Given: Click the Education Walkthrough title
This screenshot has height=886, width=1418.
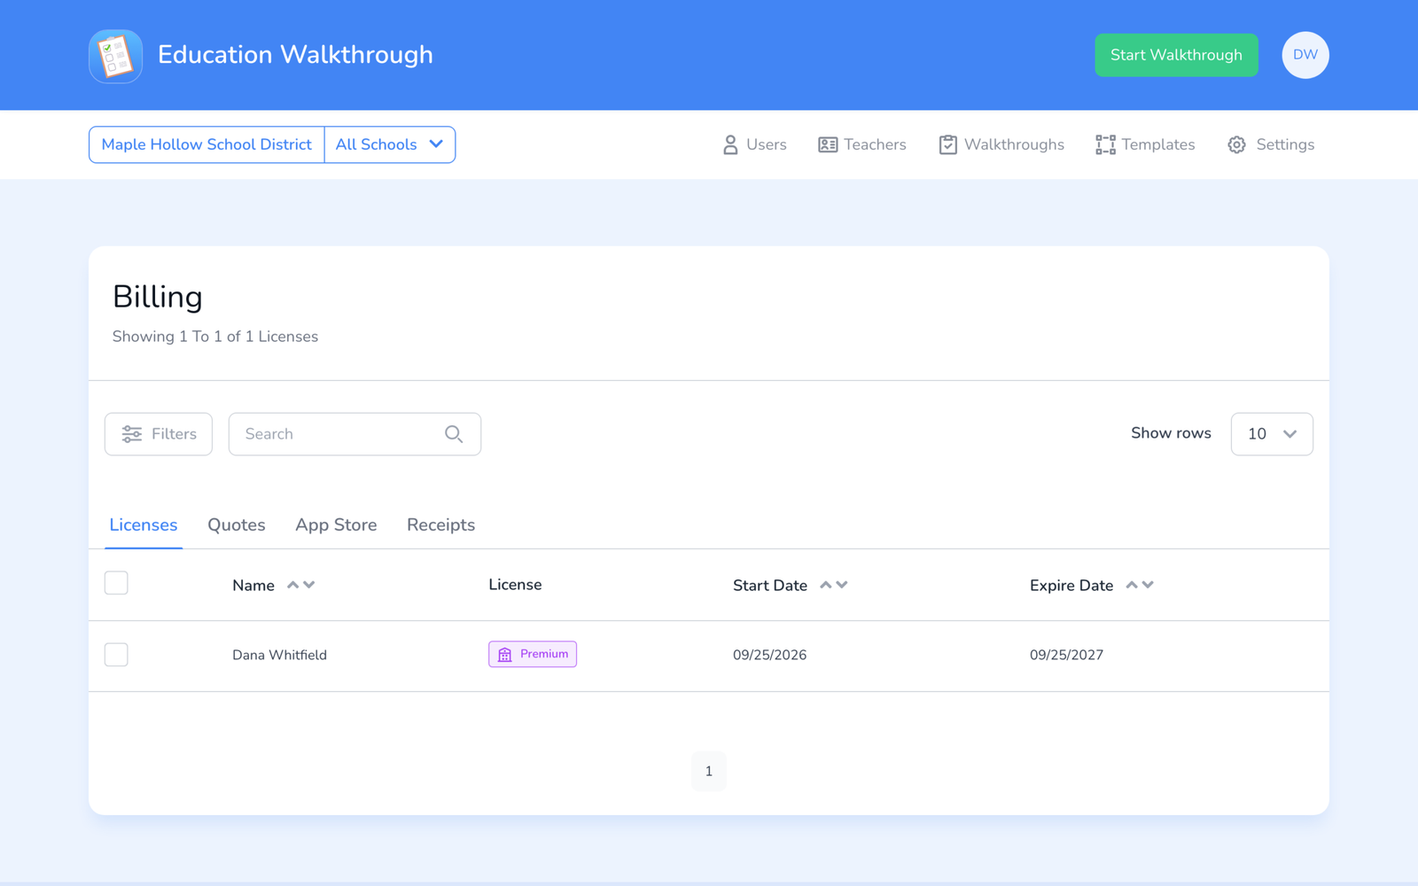Looking at the screenshot, I should click(x=295, y=55).
